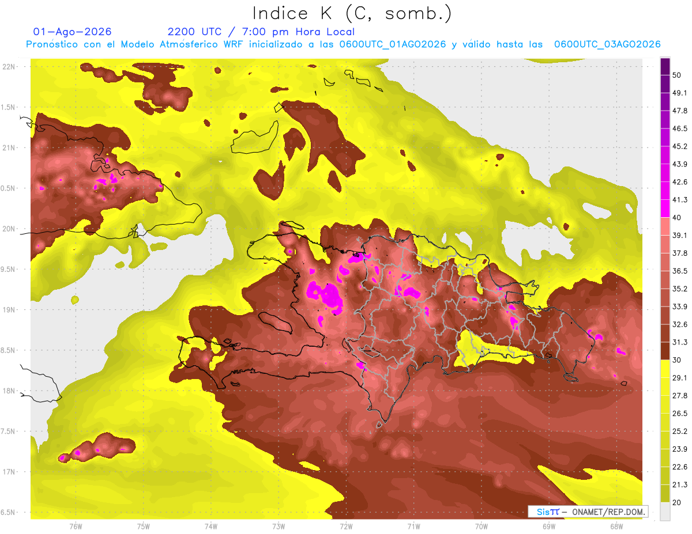The image size is (692, 534).
Task: Click the color scale value 45.2
Action: coord(680,146)
